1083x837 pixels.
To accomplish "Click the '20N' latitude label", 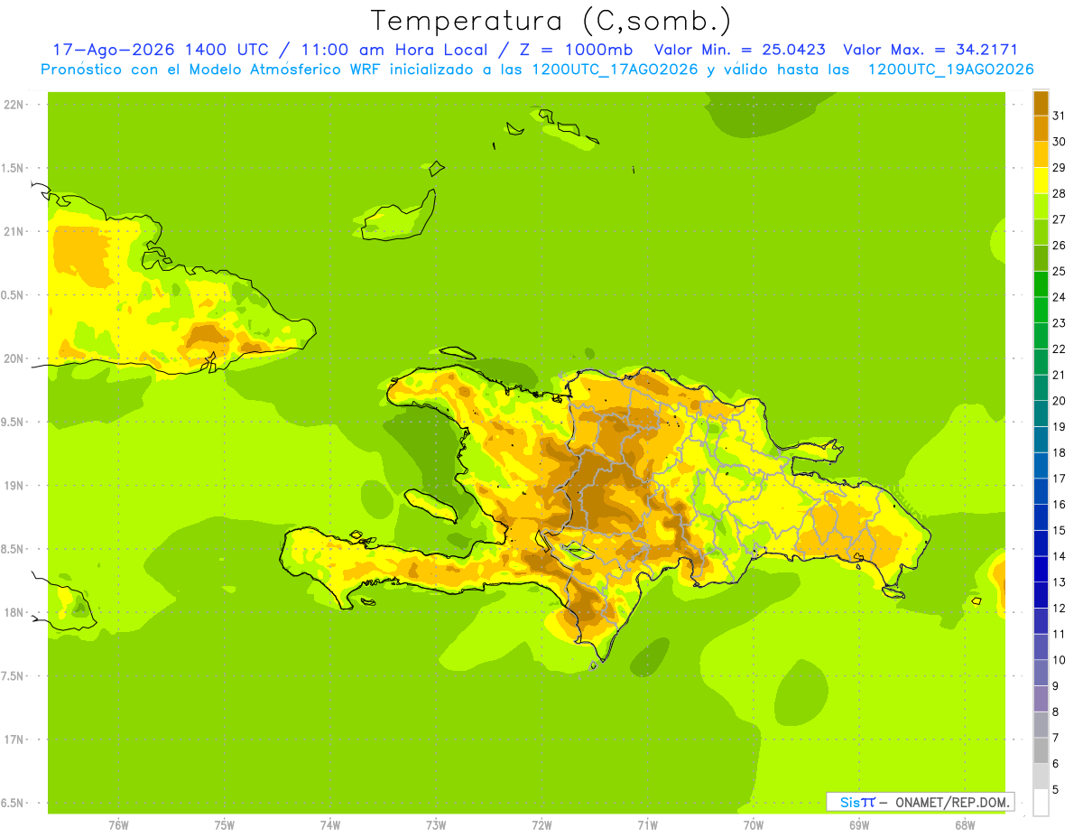I will (x=13, y=358).
